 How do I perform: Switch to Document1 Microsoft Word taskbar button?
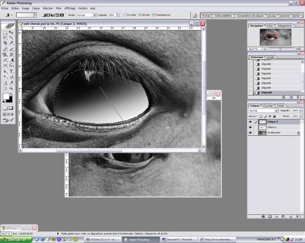pos(179,240)
